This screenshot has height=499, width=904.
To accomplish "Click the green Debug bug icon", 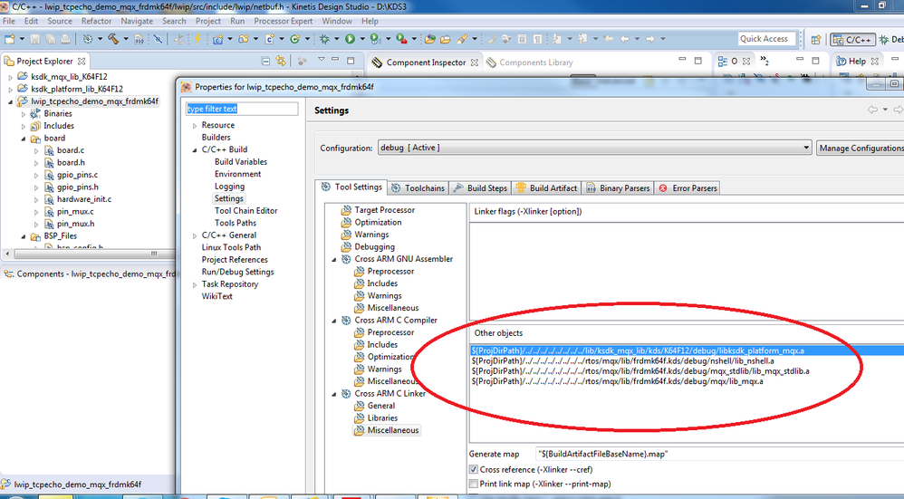I will (x=324, y=39).
